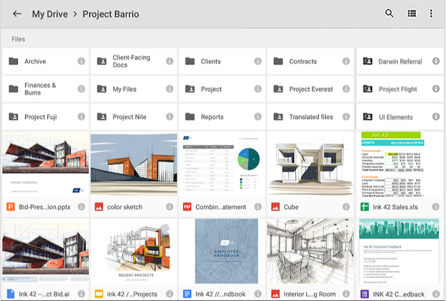The height and width of the screenshot is (301, 447).
Task: Open search with the magnifier icon
Action: (389, 13)
